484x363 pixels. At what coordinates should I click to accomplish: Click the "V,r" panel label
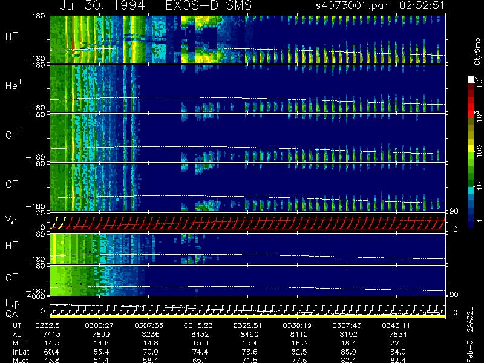point(12,220)
